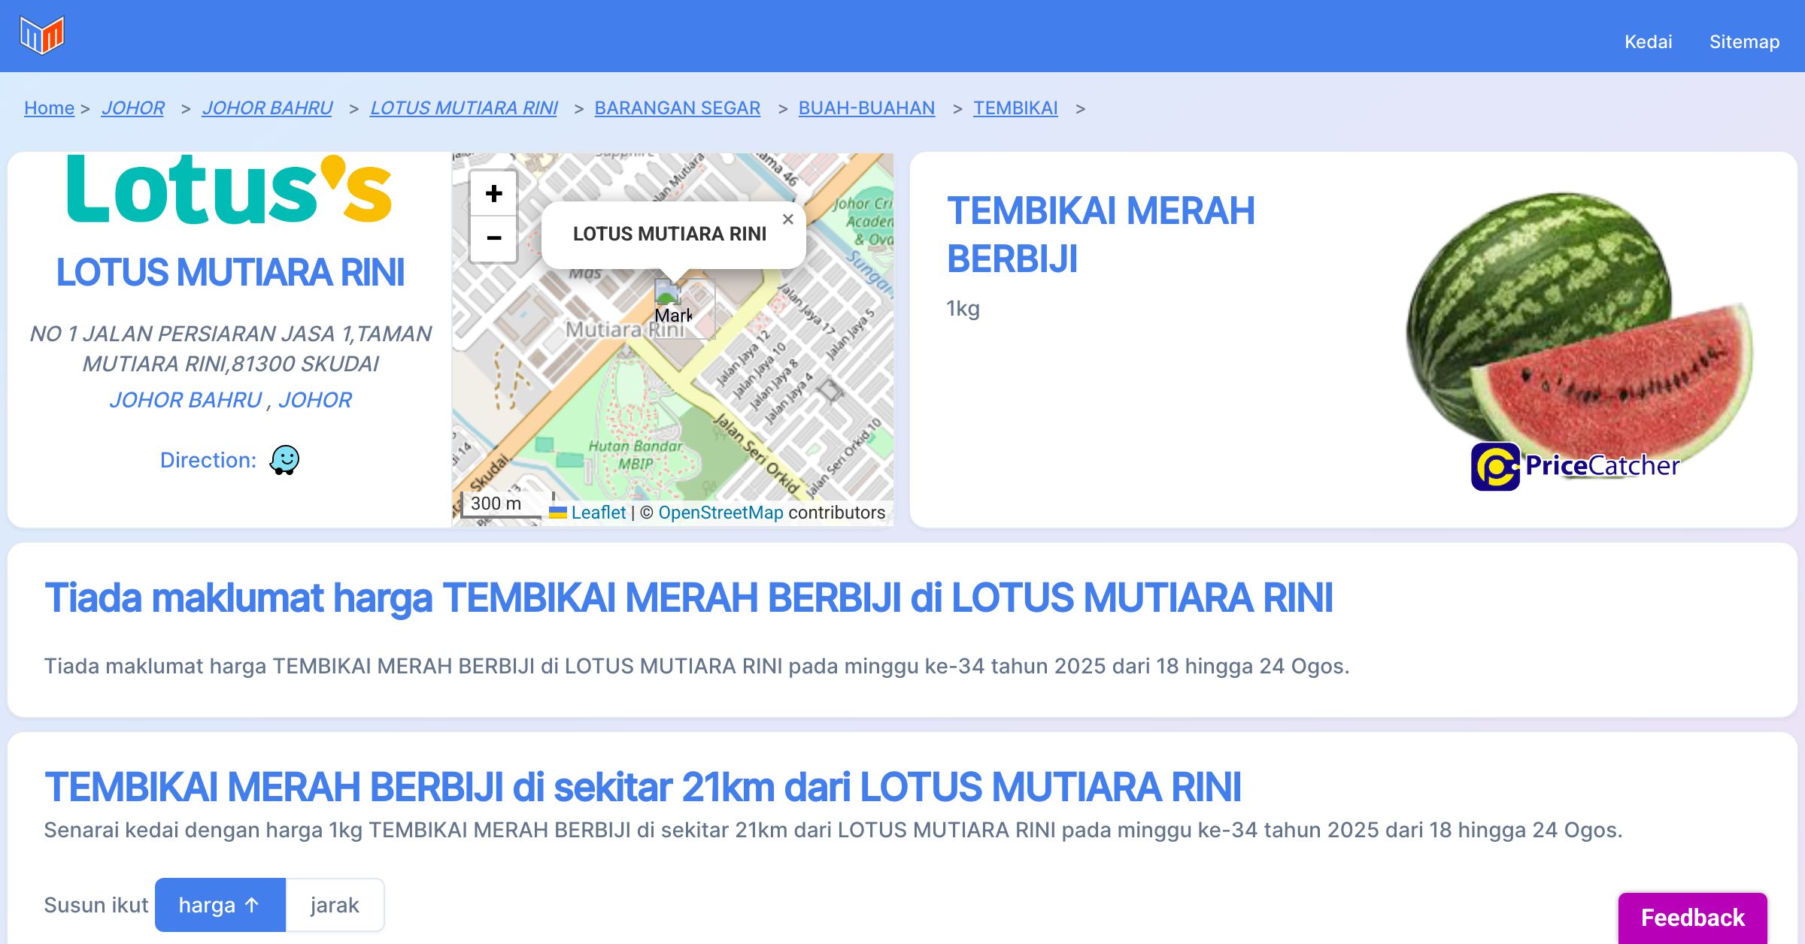1805x944 pixels.
Task: Click JOHOR BAHRU link in address
Action: (x=186, y=400)
